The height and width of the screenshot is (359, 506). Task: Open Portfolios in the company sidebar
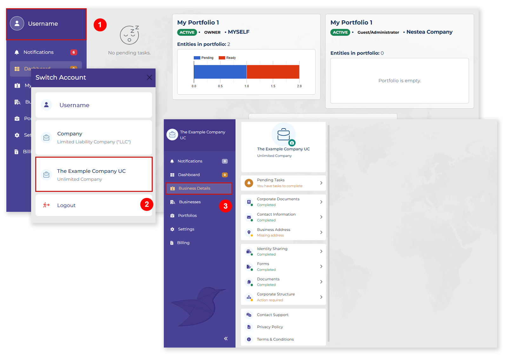point(200,216)
